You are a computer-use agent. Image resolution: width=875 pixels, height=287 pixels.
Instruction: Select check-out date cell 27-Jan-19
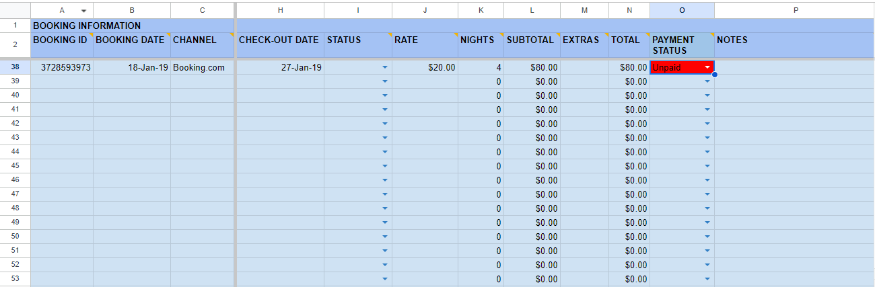pos(280,67)
